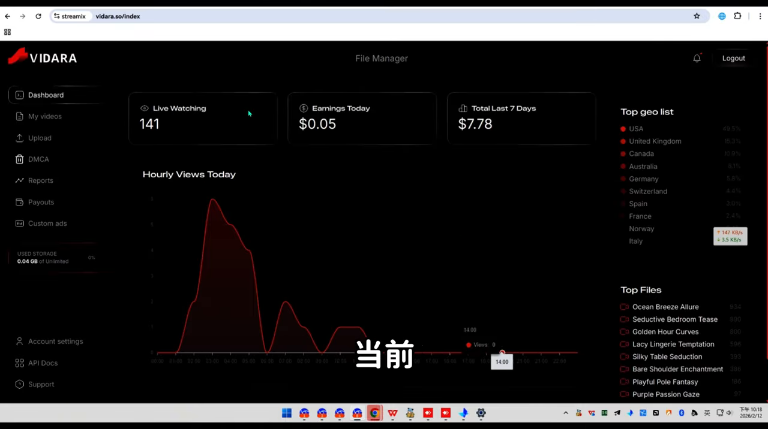768x429 pixels.
Task: Open My videos in sidebar
Action: (45, 116)
